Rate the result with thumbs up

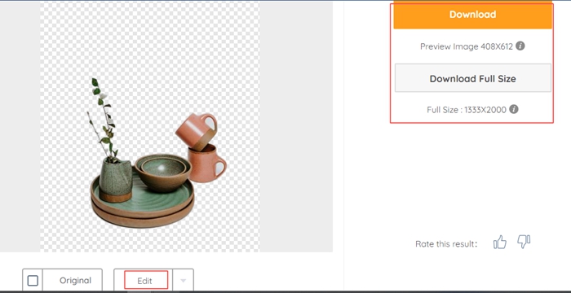tap(500, 242)
